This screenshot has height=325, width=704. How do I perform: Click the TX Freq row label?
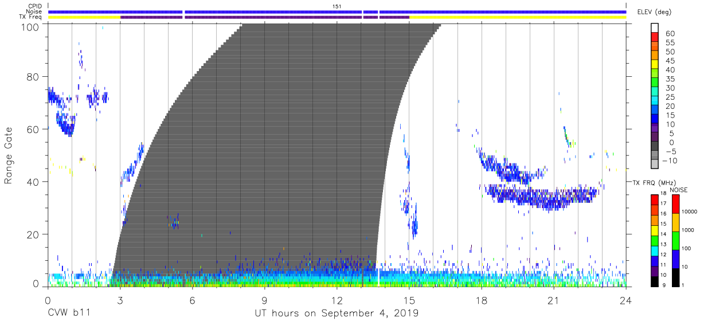[x=32, y=17]
